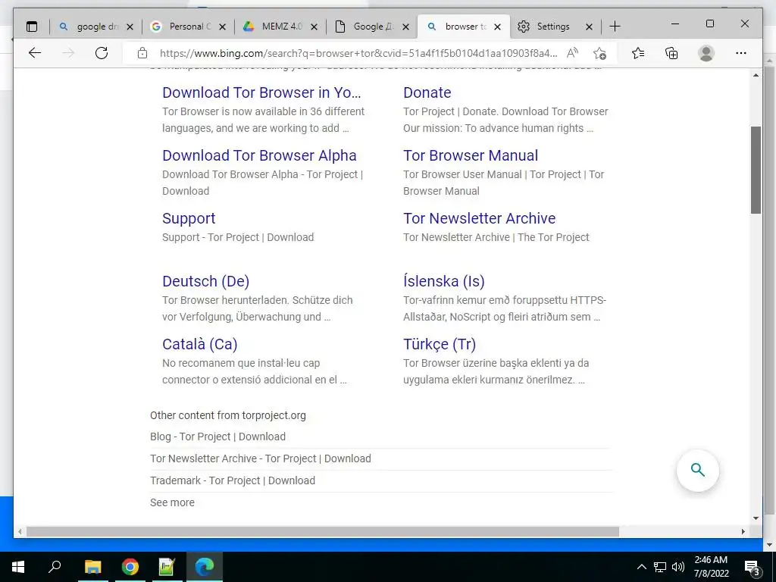Go back to previous page
The height and width of the screenshot is (582, 776).
point(35,53)
